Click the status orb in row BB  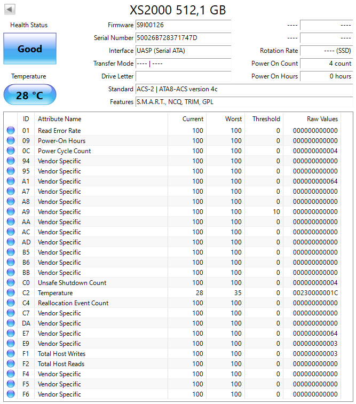pyautogui.click(x=11, y=272)
